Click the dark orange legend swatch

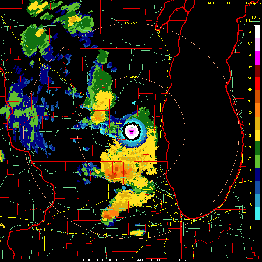coord(257,97)
